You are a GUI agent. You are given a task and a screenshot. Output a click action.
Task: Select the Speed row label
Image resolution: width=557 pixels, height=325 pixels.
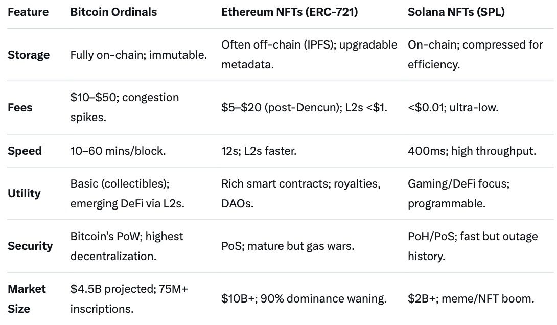[x=25, y=151]
